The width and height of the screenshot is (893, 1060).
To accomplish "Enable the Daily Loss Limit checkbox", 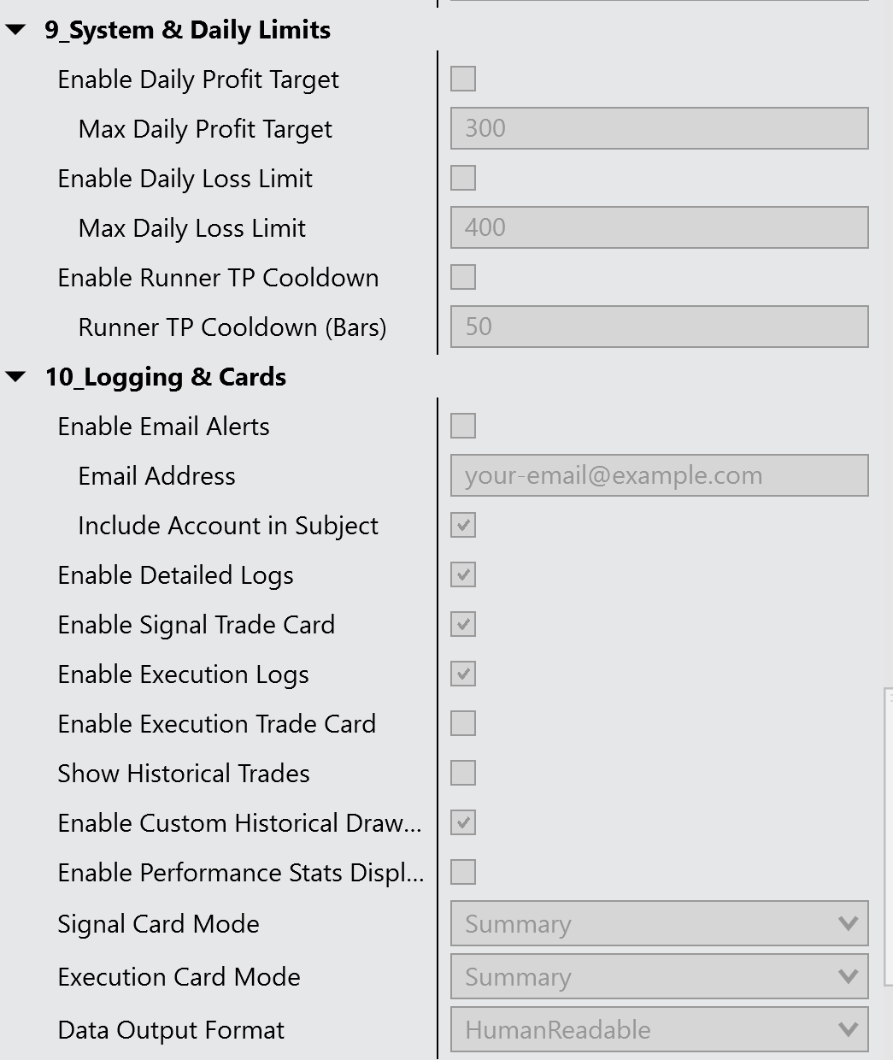I will pos(463,179).
